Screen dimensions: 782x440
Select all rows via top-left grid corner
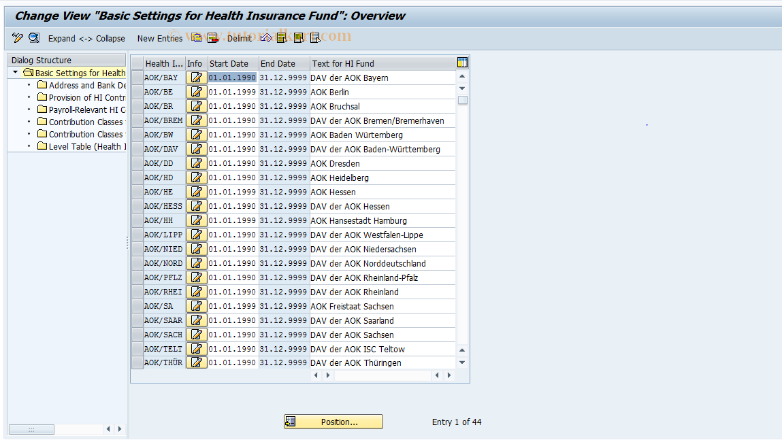pyautogui.click(x=137, y=63)
